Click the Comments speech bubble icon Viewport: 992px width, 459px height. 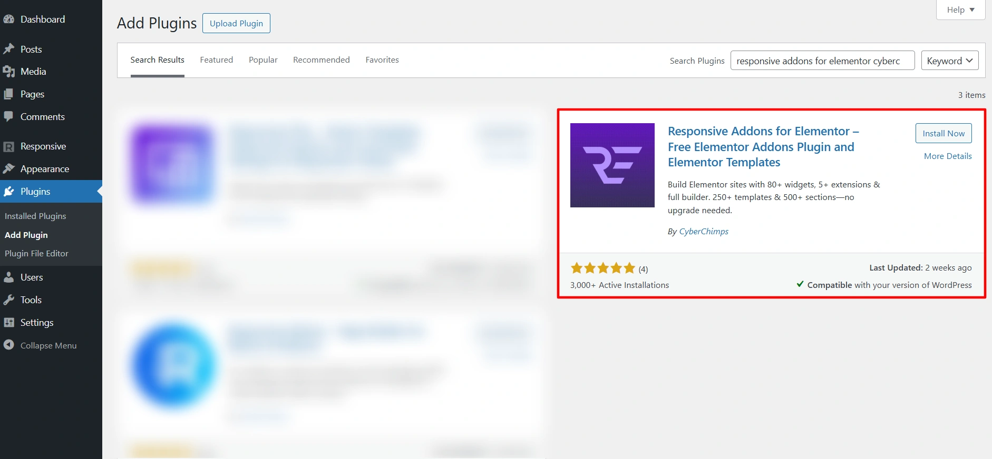click(x=8, y=116)
